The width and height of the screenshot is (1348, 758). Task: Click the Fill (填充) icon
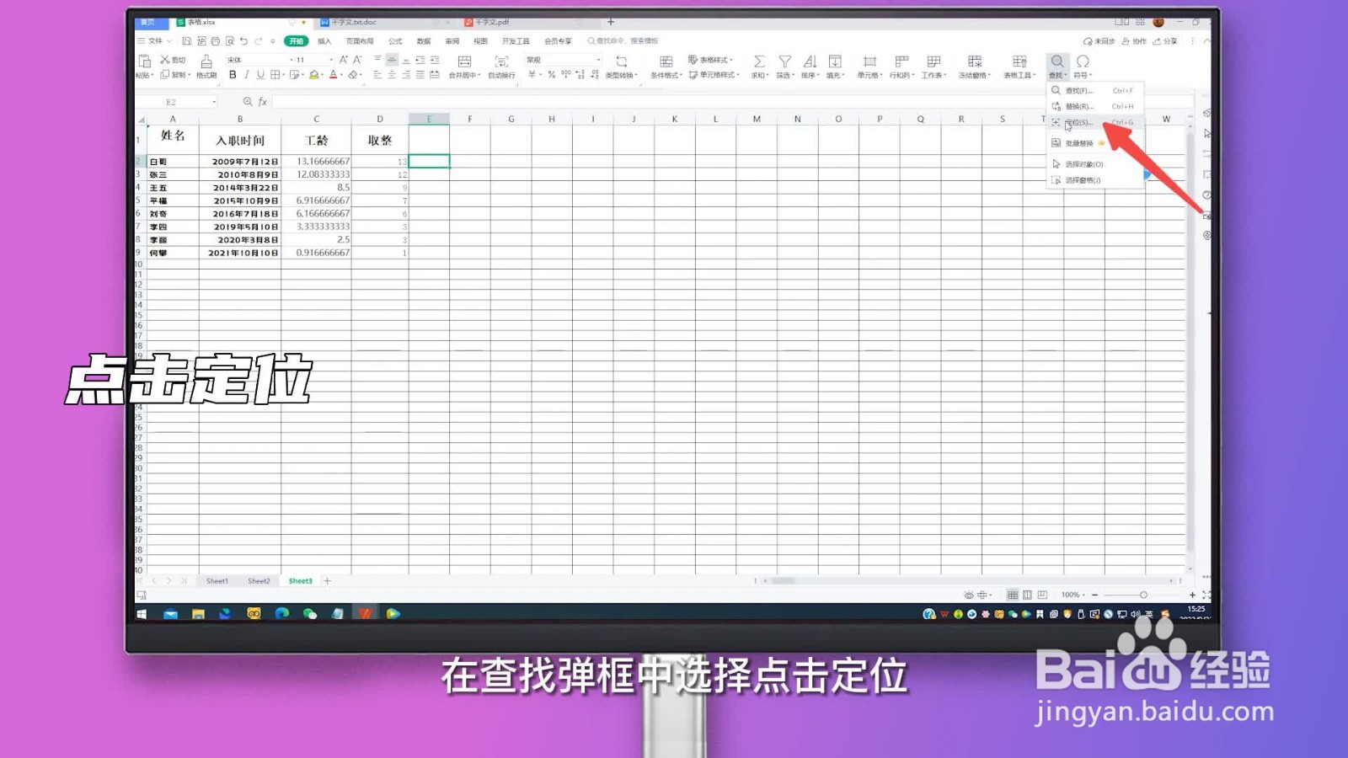click(x=835, y=61)
